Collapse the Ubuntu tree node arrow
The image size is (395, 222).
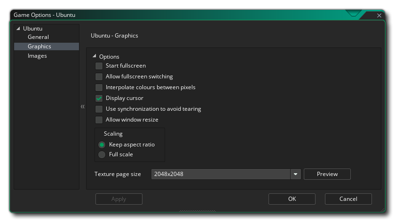point(18,29)
